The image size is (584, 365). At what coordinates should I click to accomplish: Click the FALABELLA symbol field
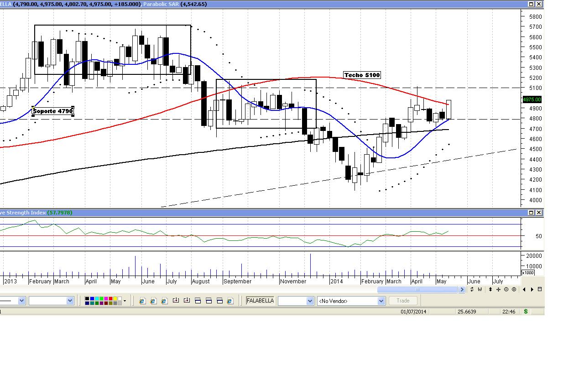[x=261, y=301]
